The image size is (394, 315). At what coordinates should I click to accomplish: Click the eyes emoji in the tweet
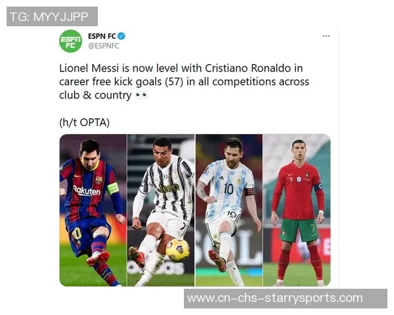[x=141, y=95]
